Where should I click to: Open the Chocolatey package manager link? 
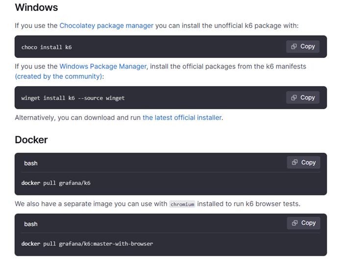tap(106, 26)
